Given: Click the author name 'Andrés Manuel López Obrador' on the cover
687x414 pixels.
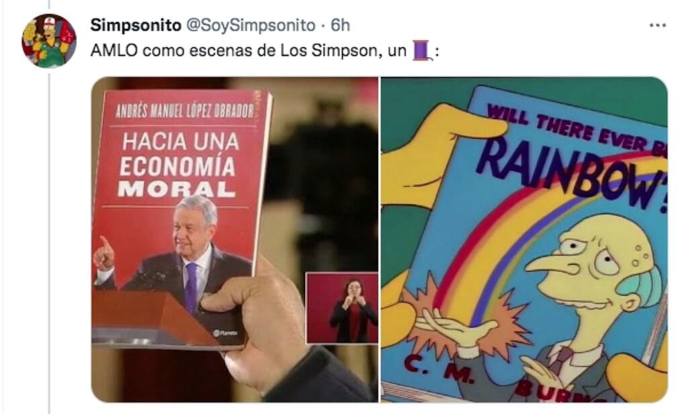Looking at the screenshot, I should click(185, 111).
